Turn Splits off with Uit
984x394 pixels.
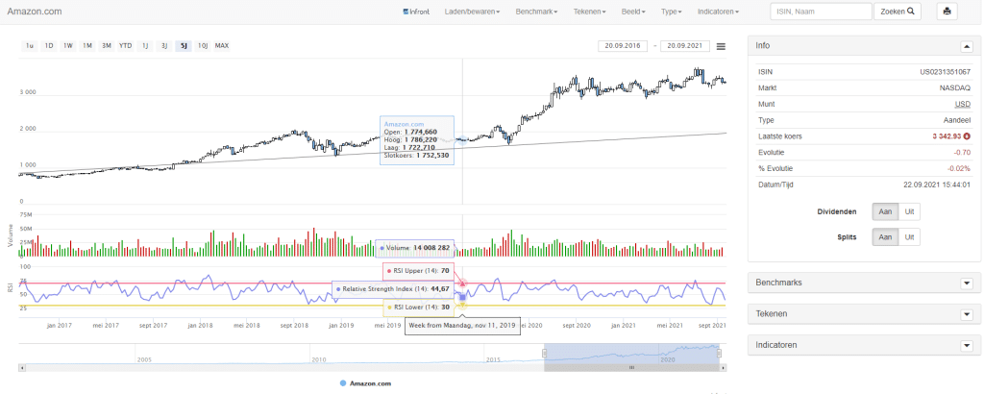tap(909, 237)
